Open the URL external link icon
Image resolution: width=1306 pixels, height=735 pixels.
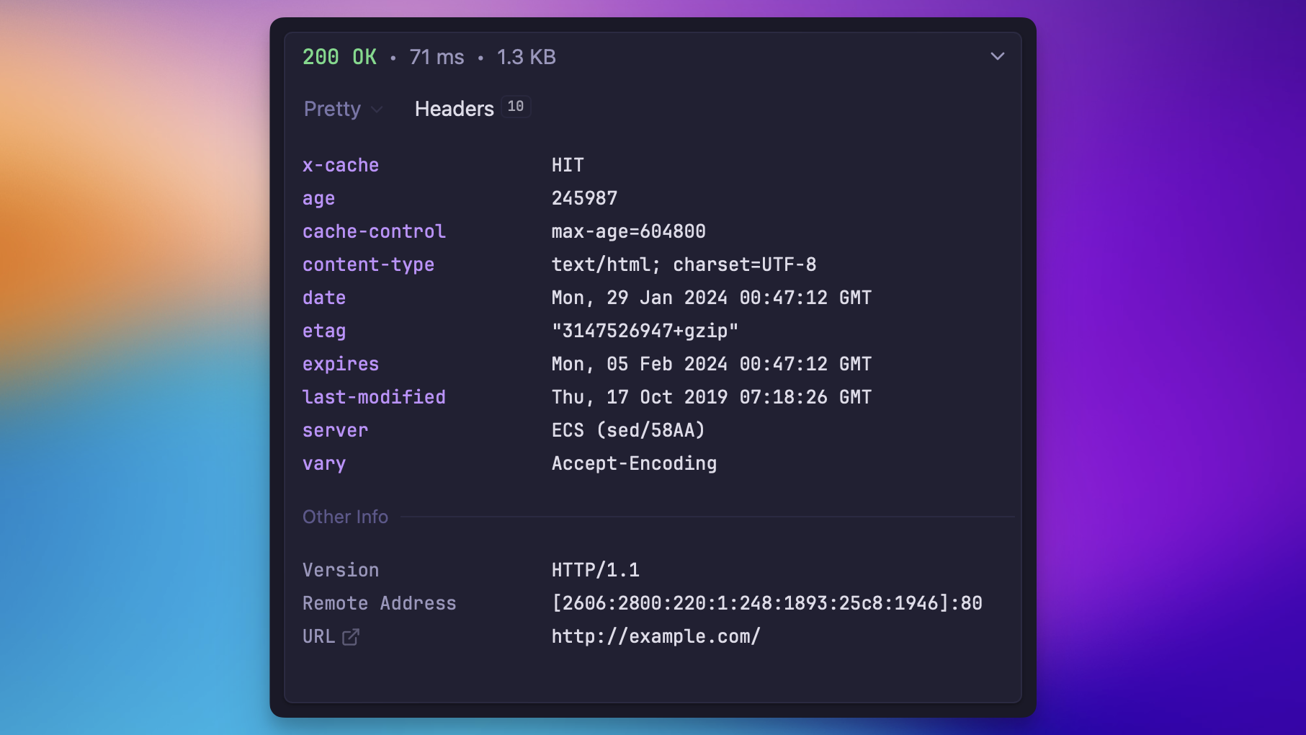tap(351, 637)
